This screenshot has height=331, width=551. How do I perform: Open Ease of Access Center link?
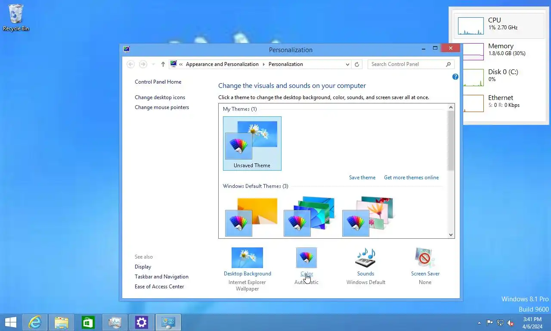(159, 287)
